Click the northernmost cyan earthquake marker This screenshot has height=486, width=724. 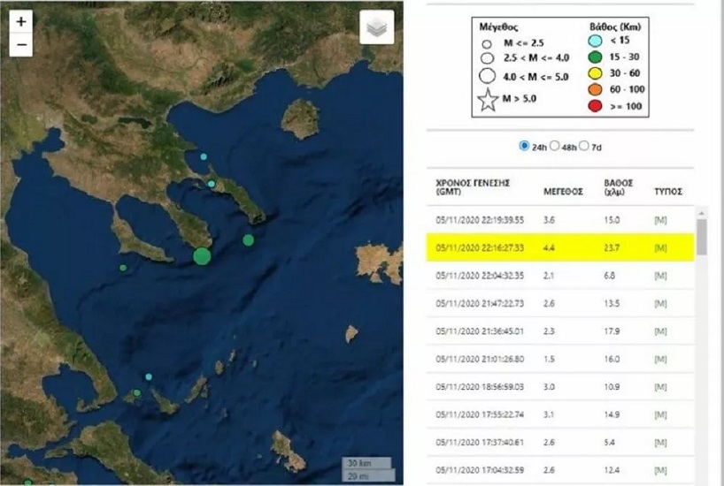pyautogui.click(x=204, y=157)
